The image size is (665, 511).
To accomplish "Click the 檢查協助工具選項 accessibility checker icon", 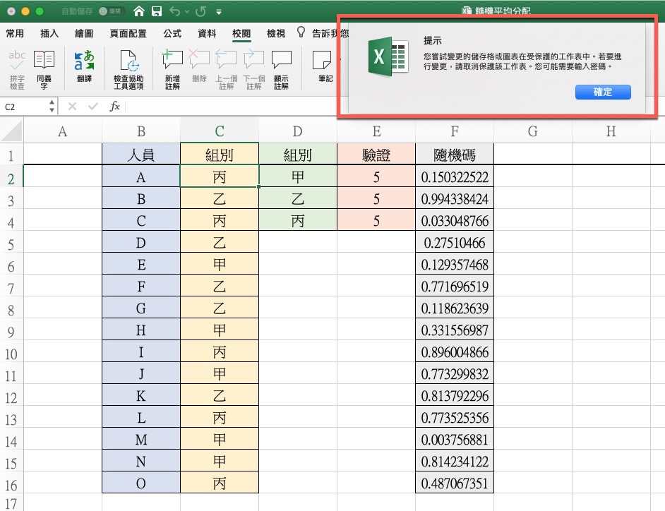I will point(128,61).
